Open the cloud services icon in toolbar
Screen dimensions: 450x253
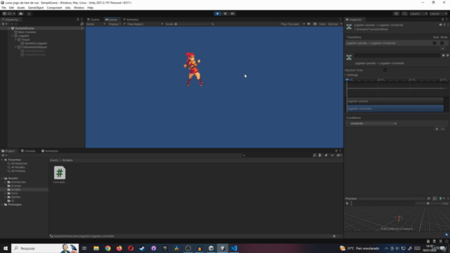tap(20, 13)
